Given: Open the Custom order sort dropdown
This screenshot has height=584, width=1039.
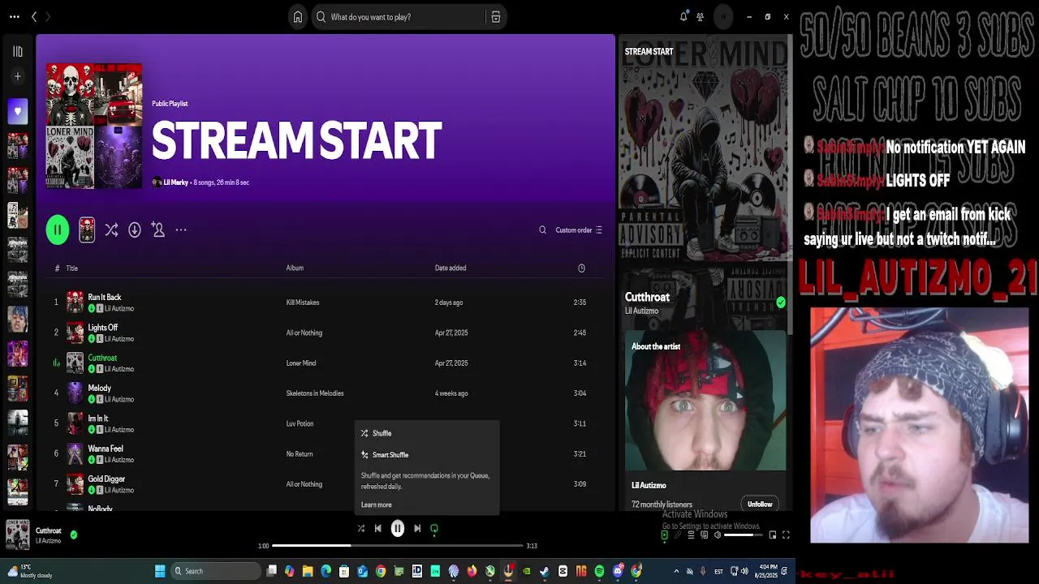Looking at the screenshot, I should click(x=579, y=230).
